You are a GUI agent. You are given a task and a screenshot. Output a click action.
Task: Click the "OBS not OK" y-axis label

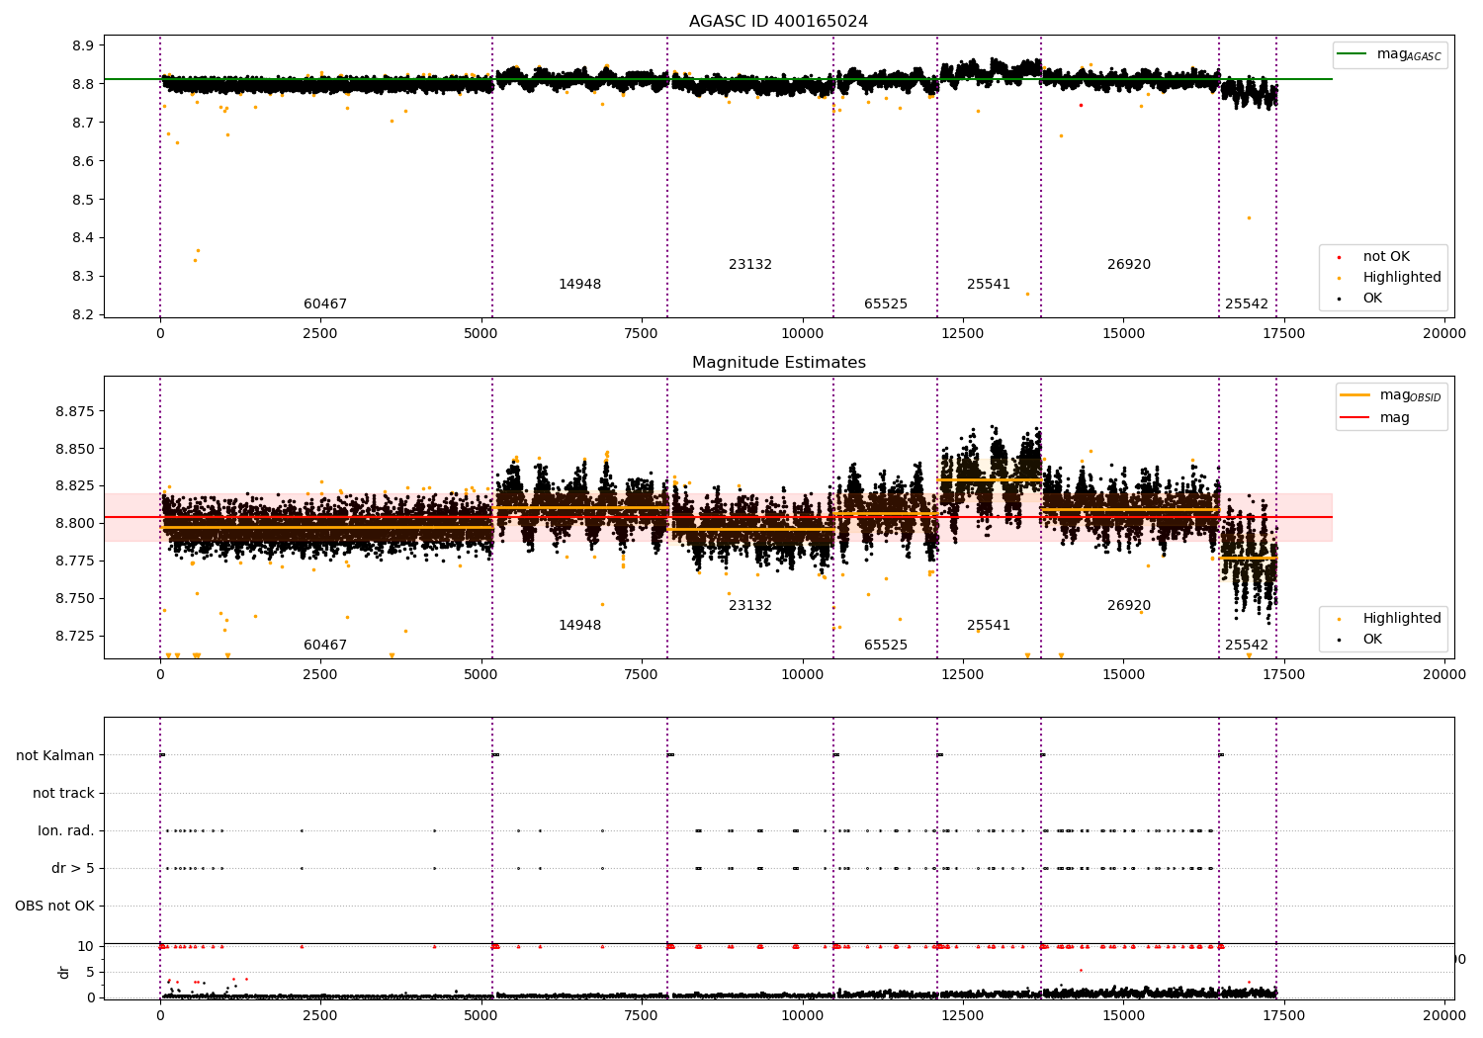(x=55, y=906)
